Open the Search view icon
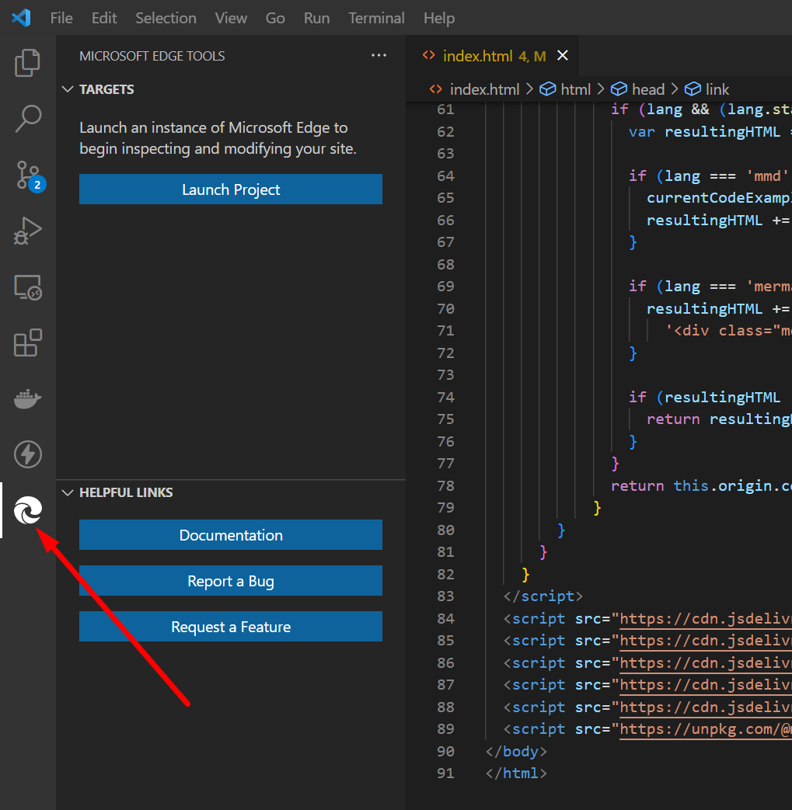Image resolution: width=792 pixels, height=810 pixels. pos(28,119)
